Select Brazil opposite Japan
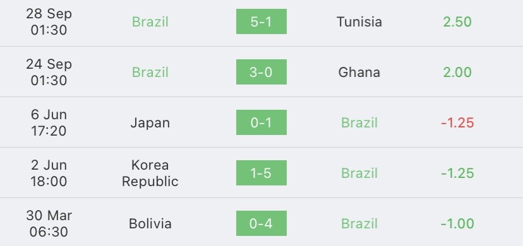523x246 pixels. tap(359, 123)
